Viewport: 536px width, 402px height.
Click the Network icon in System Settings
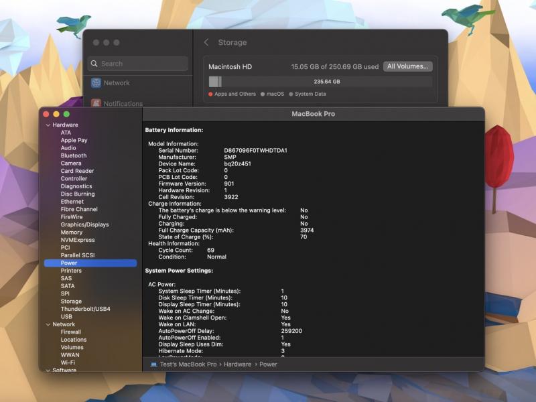96,83
